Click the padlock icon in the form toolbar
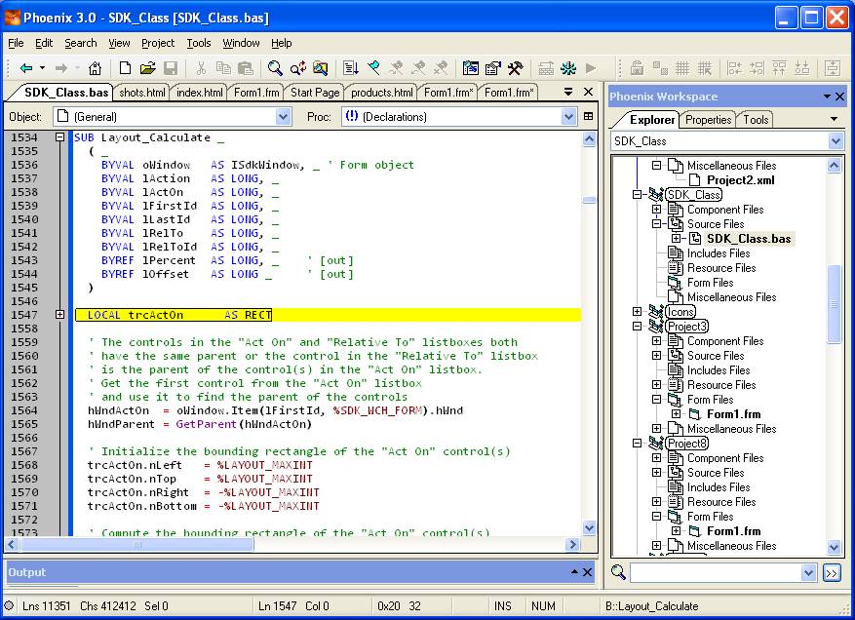855x620 pixels. point(637,68)
